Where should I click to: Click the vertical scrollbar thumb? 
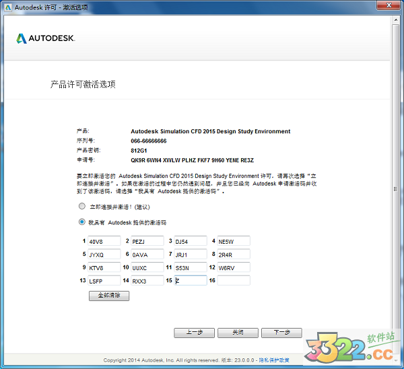(x=396, y=189)
